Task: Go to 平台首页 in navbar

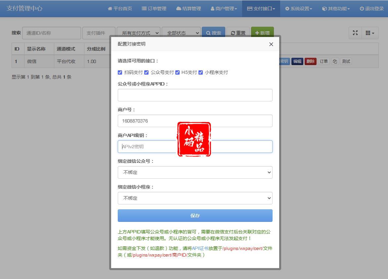Action: pyautogui.click(x=120, y=9)
